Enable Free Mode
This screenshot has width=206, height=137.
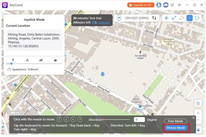[x=175, y=121]
